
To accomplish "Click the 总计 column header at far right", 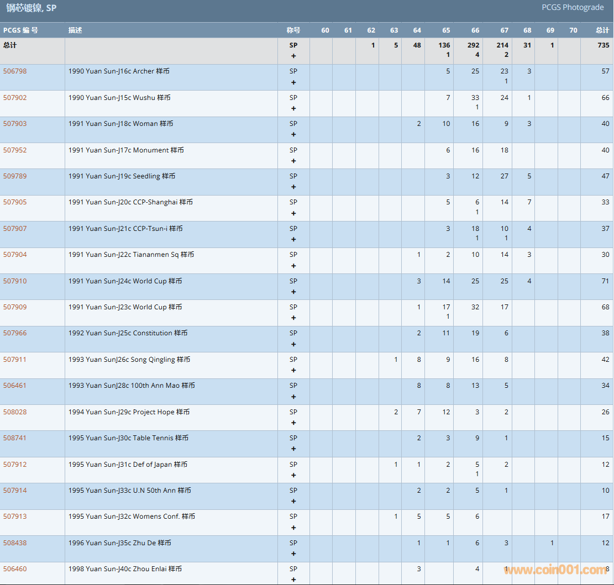I will coord(602,30).
